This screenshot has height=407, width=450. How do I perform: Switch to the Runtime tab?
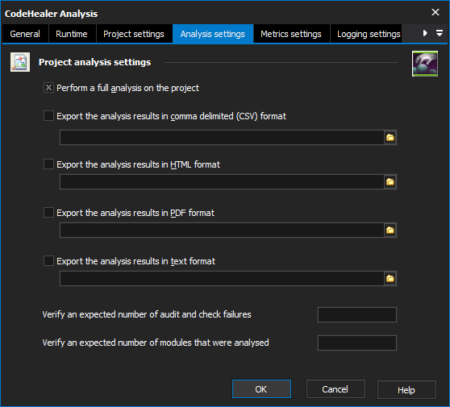point(72,34)
